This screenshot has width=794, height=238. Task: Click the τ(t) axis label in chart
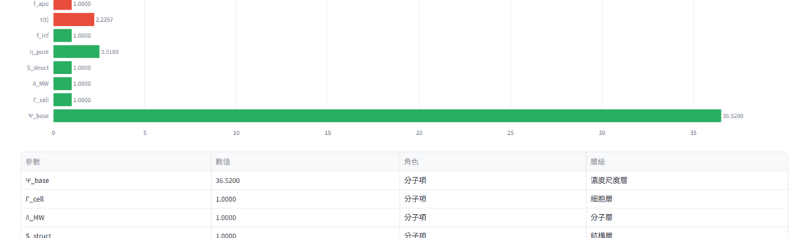click(44, 20)
